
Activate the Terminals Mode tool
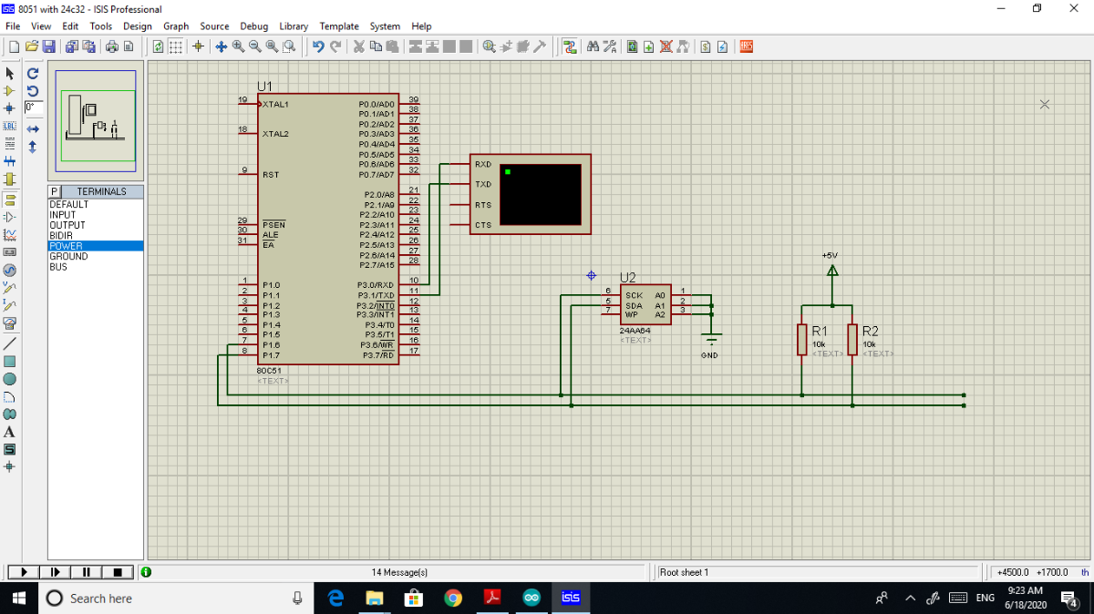(10, 200)
